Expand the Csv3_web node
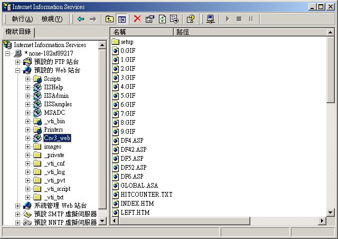The width and height of the screenshot is (338, 239). tap(27, 138)
